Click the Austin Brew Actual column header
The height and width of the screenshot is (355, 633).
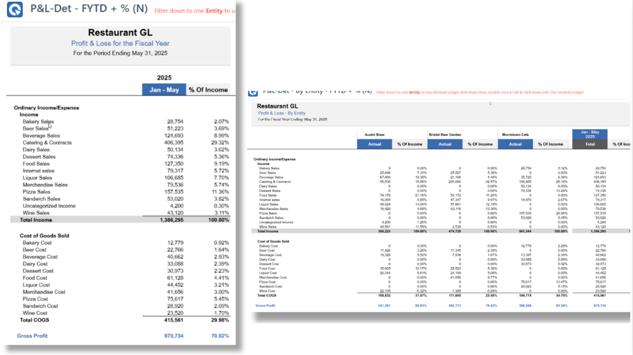point(374,144)
